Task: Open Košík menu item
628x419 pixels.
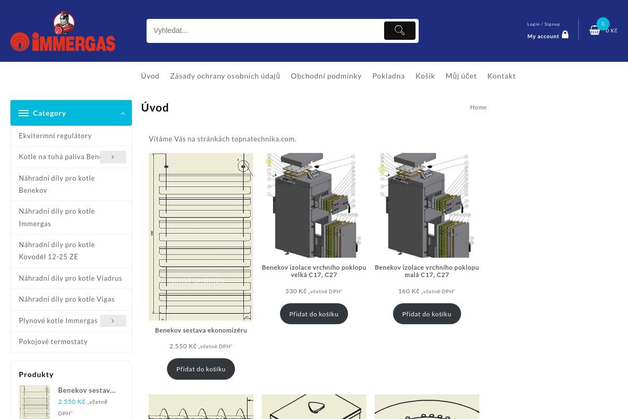Action: click(425, 76)
